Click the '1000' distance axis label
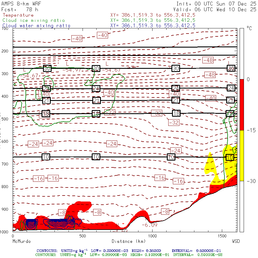This screenshot has height=258, width=258. 153,236
